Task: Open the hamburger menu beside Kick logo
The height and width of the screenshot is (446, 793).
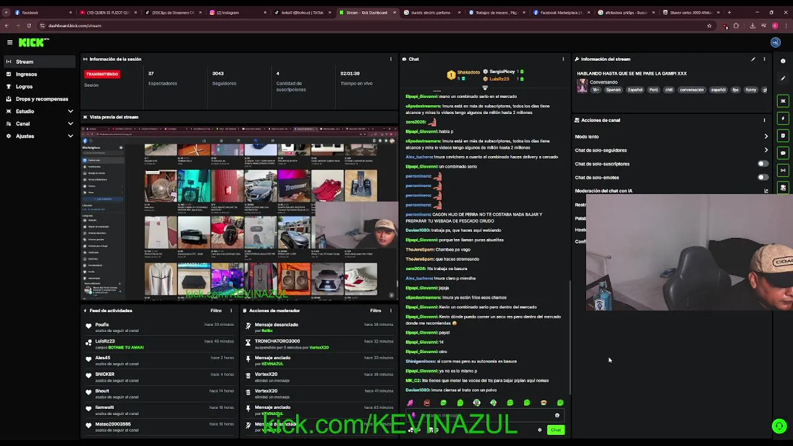Action: click(x=10, y=42)
